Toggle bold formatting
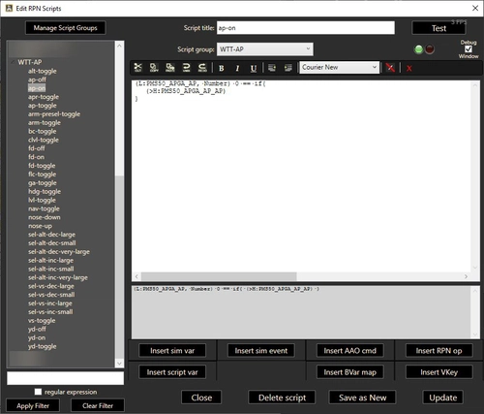 click(222, 68)
